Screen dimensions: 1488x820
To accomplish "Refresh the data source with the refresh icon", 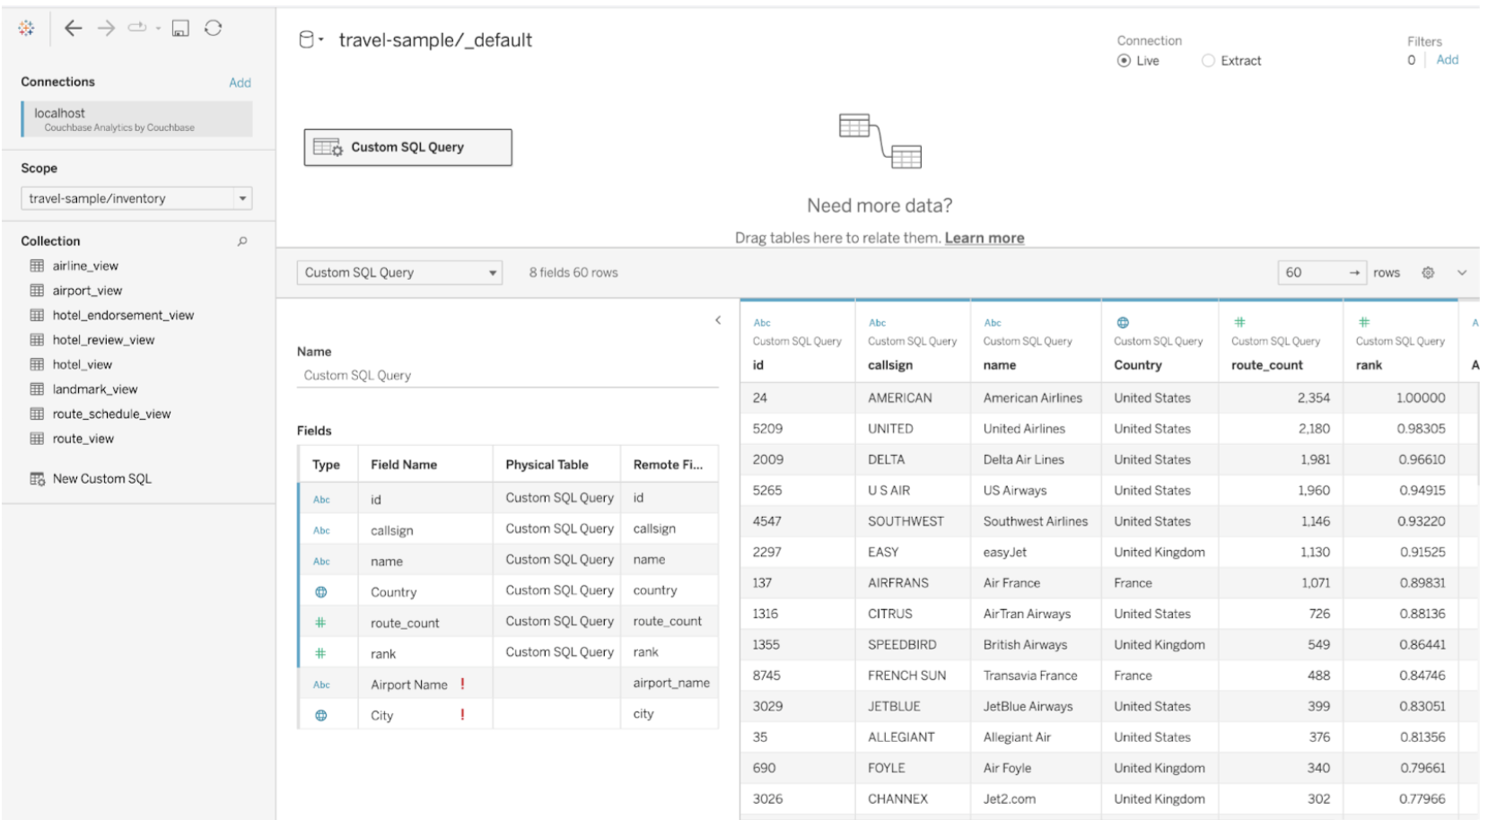I will (x=213, y=29).
